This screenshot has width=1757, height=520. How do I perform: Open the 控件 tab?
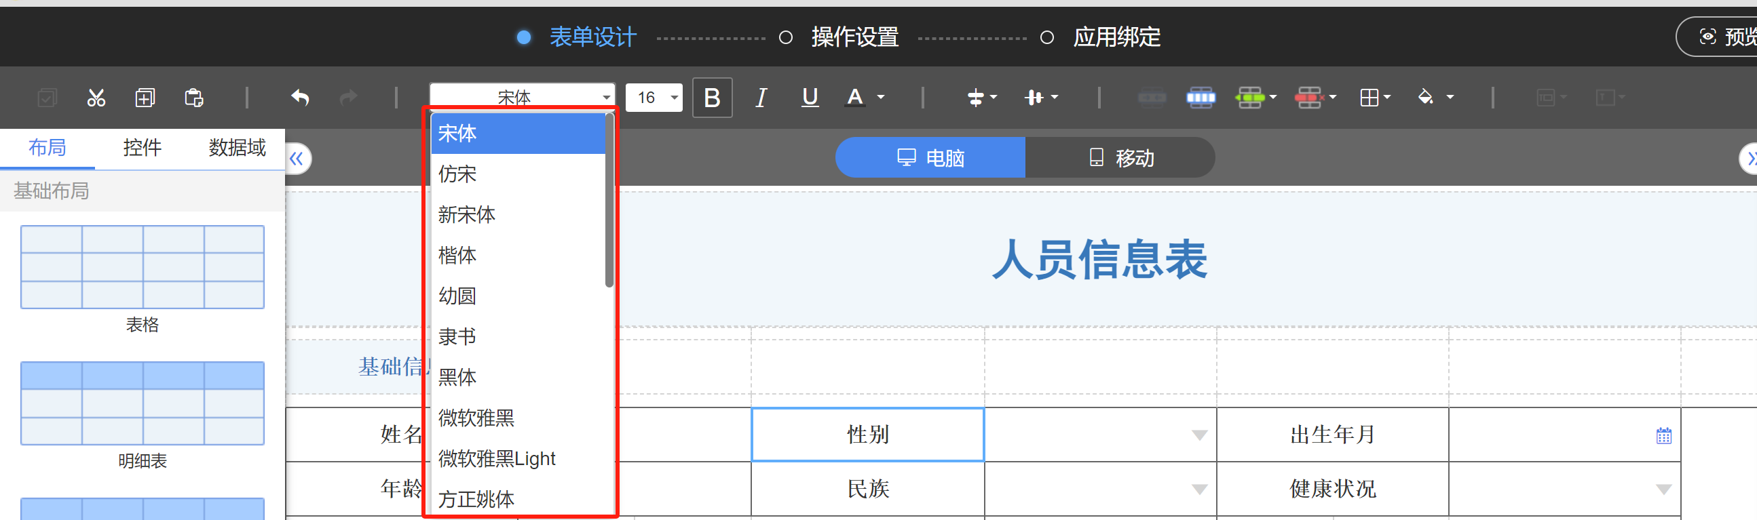(143, 148)
